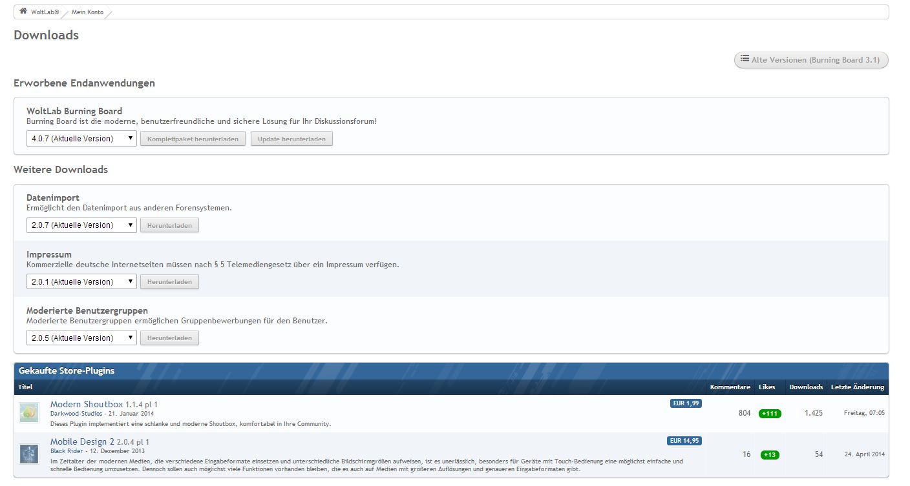Click the +111 likes badge
This screenshot has height=486, width=910.
770,414
